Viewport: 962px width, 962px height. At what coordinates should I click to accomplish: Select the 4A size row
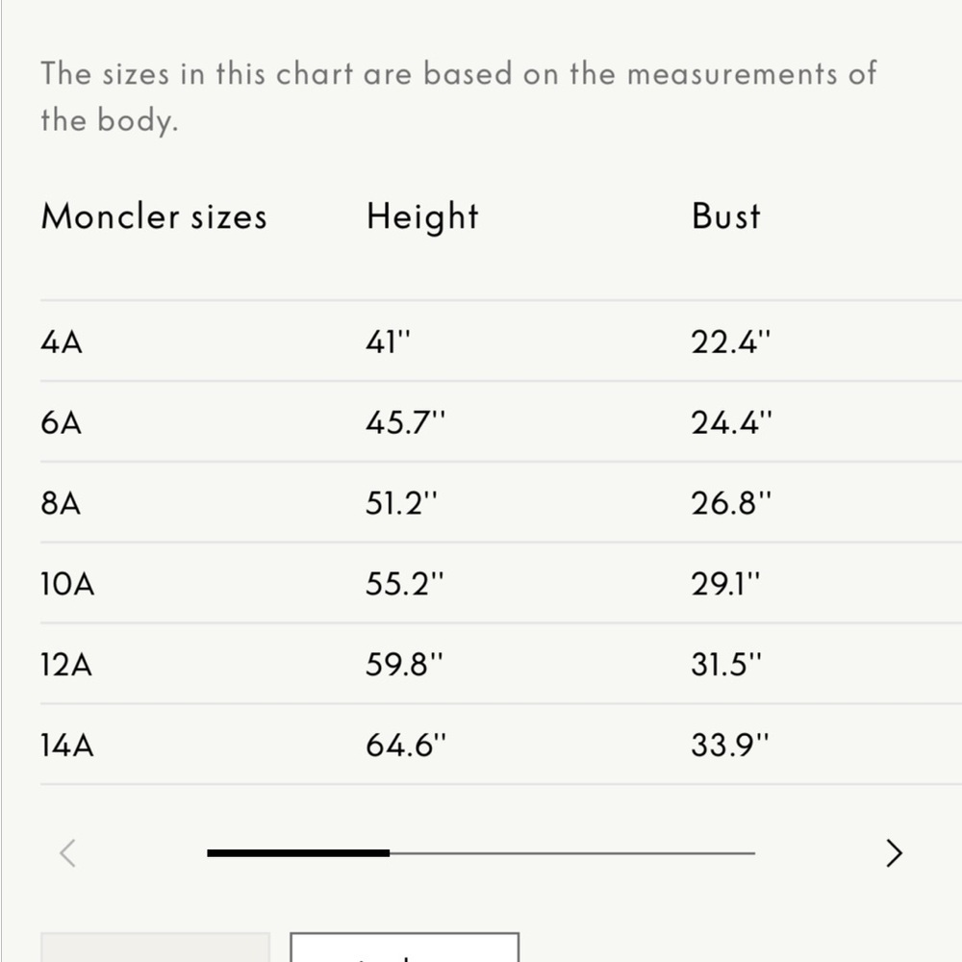pyautogui.click(x=500, y=342)
